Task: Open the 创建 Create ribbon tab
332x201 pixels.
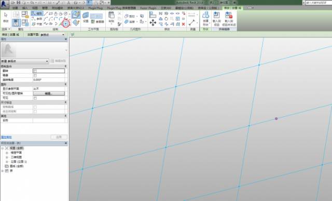Action: pyautogui.click(x=15, y=8)
